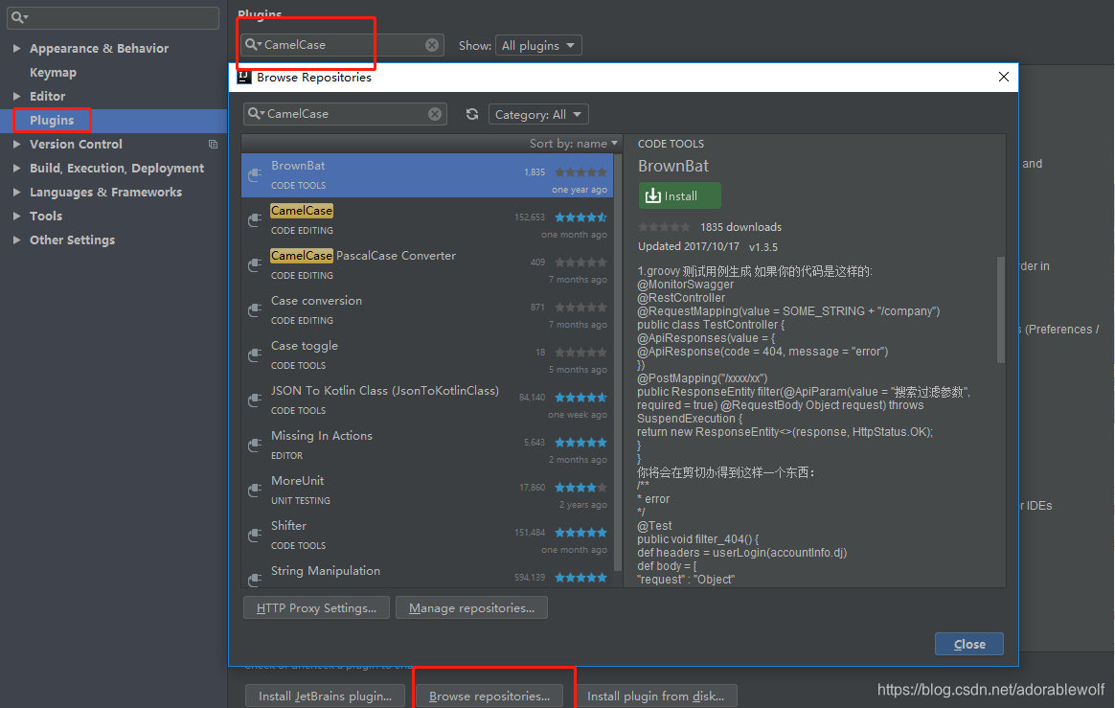The height and width of the screenshot is (708, 1115).
Task: Expand Build, Execution, Deployment node
Action: (16, 168)
